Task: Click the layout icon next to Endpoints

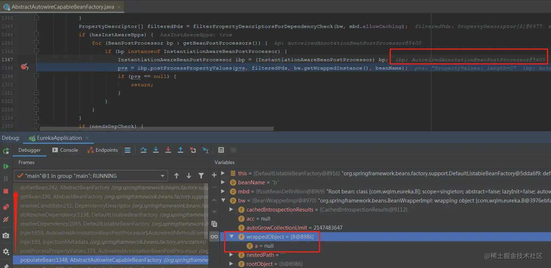Action: (128, 150)
